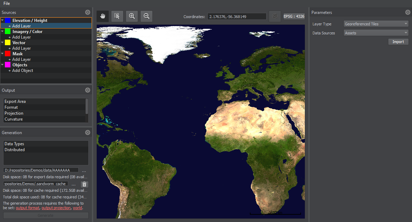Viewport: 412px width, 222px height.
Task: Follow the output projection link
Action: point(56,208)
